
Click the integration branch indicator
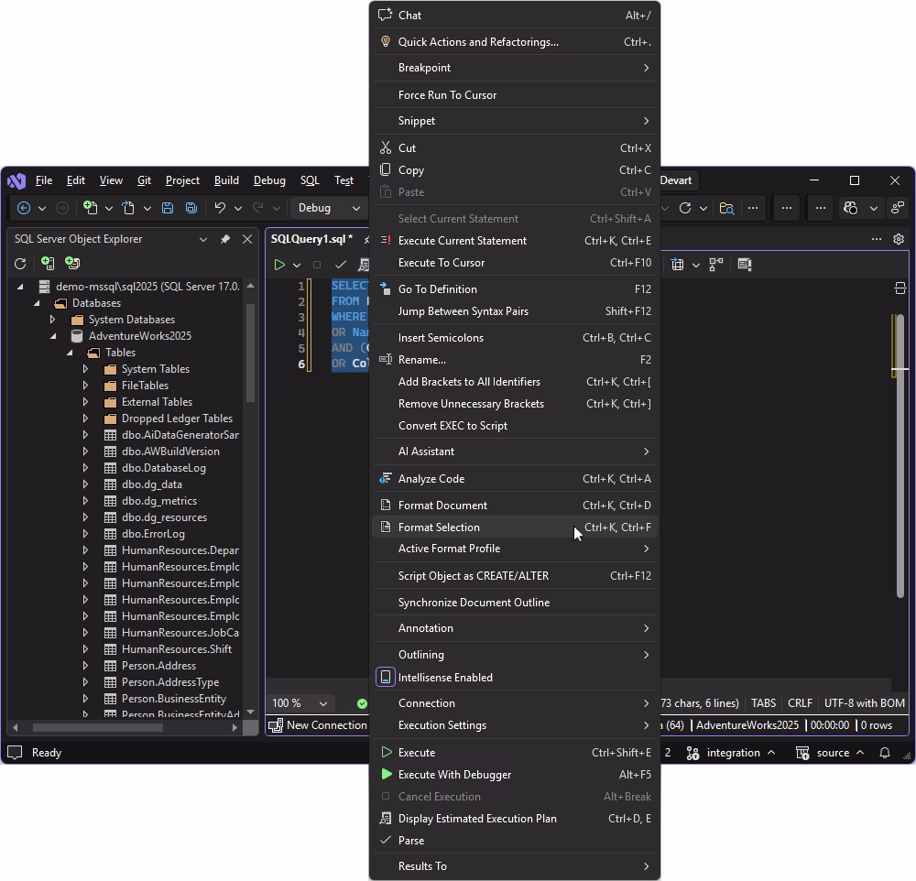click(731, 753)
